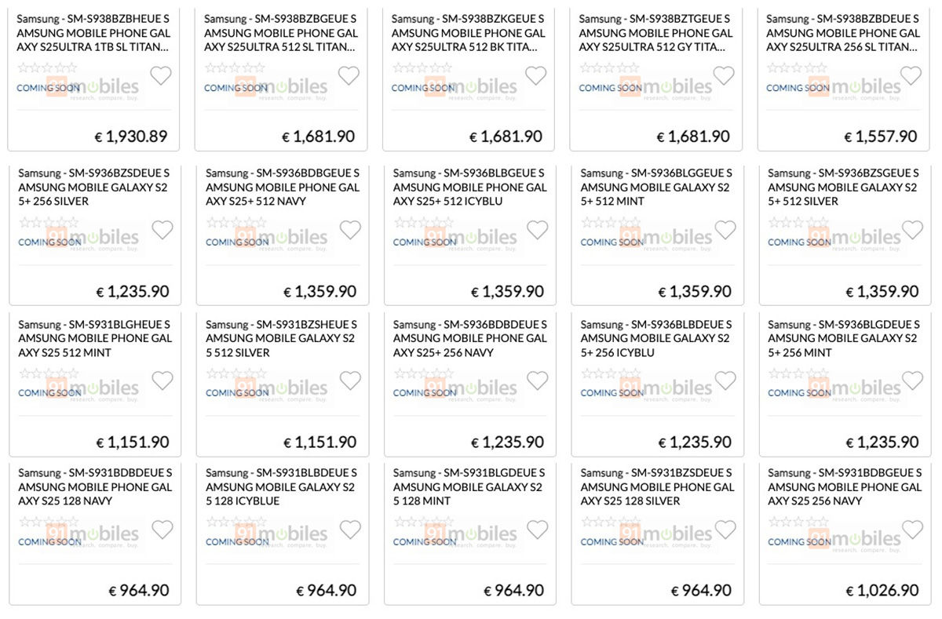Click the heart on the S25 256 NAVY listing
The image size is (942, 619).
tap(912, 530)
